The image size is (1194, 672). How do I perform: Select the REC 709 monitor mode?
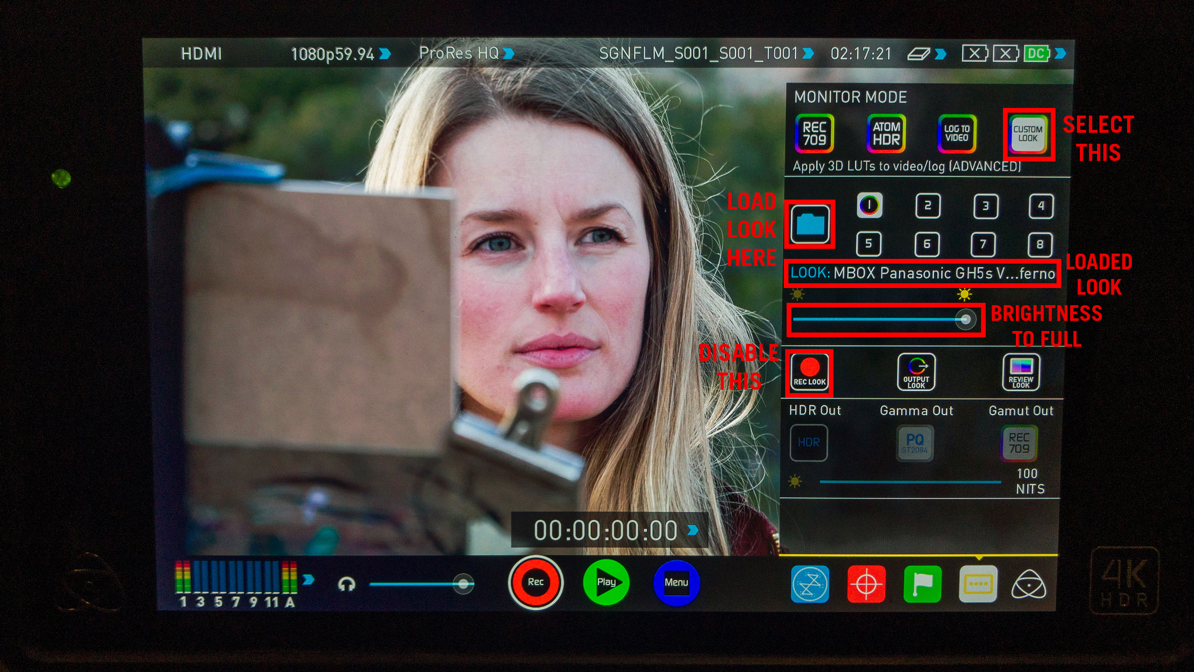pos(814,134)
